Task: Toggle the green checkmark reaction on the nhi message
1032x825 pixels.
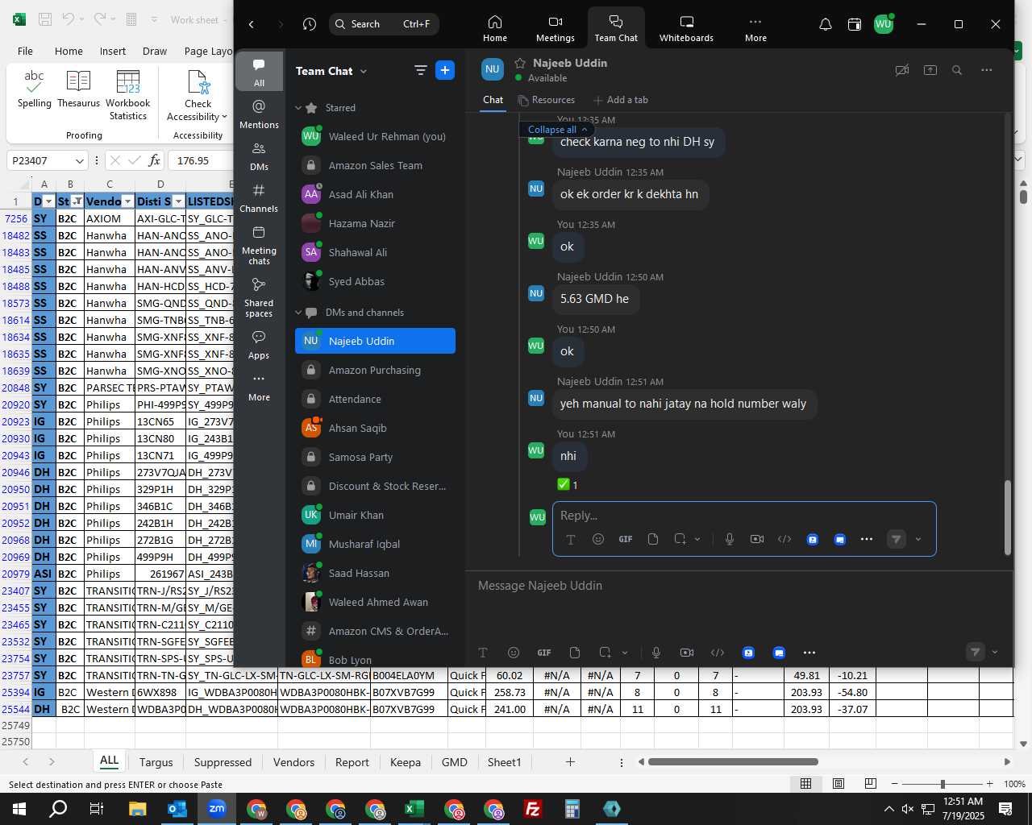Action: (x=568, y=484)
